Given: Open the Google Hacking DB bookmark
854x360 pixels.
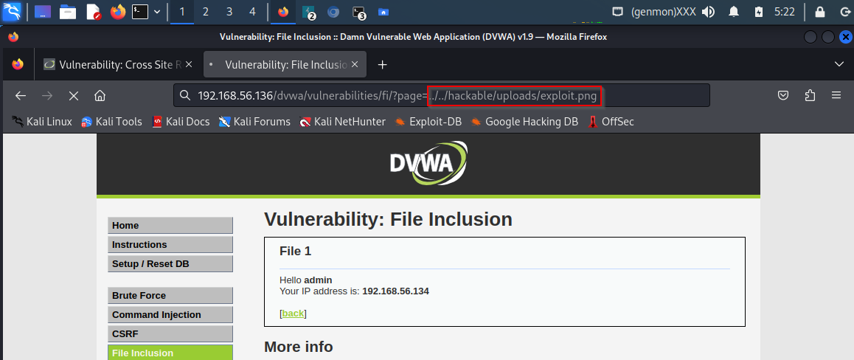Looking at the screenshot, I should (x=524, y=122).
